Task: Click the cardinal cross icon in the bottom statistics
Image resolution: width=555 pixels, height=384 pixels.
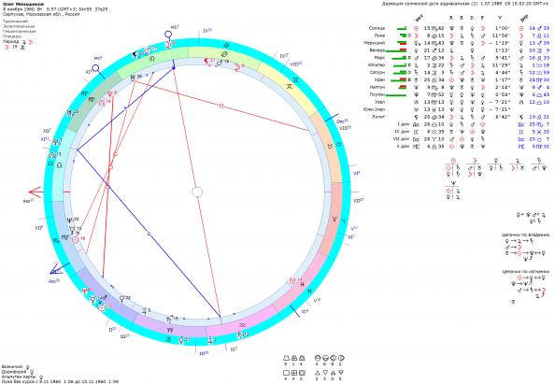Action: (287, 373)
